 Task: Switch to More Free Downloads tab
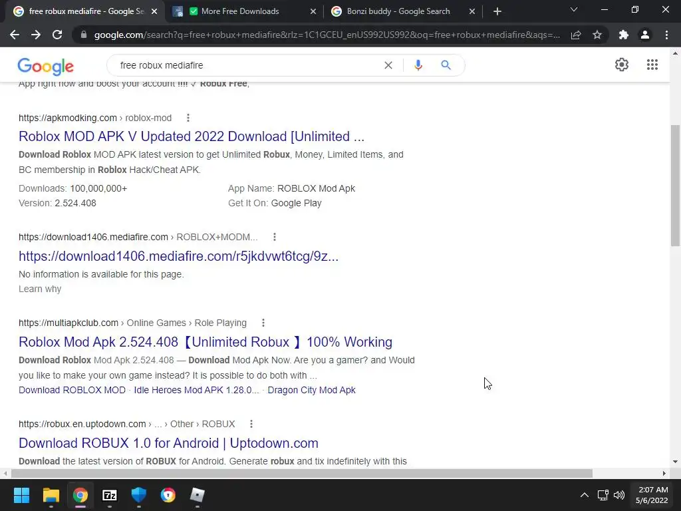[245, 11]
